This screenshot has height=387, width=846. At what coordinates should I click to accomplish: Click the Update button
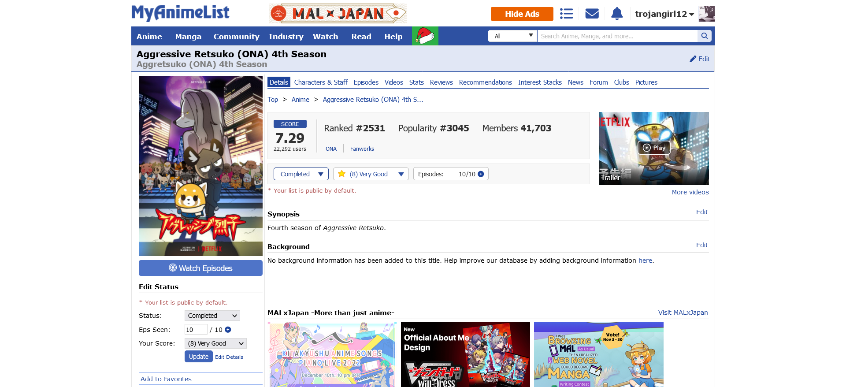click(x=199, y=357)
